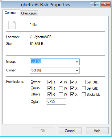The width and height of the screenshot is (112, 137).
Task: Click the Owner permissions row label
Action: (35, 82)
